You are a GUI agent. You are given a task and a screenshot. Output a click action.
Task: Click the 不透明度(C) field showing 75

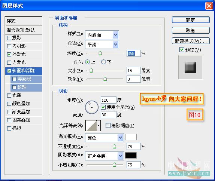pyautogui.click(x=134, y=165)
